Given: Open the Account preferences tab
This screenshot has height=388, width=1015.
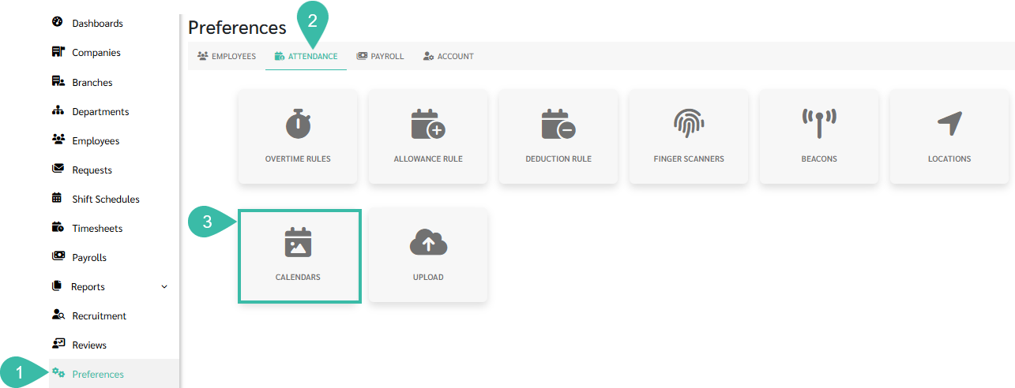Looking at the screenshot, I should 448,56.
